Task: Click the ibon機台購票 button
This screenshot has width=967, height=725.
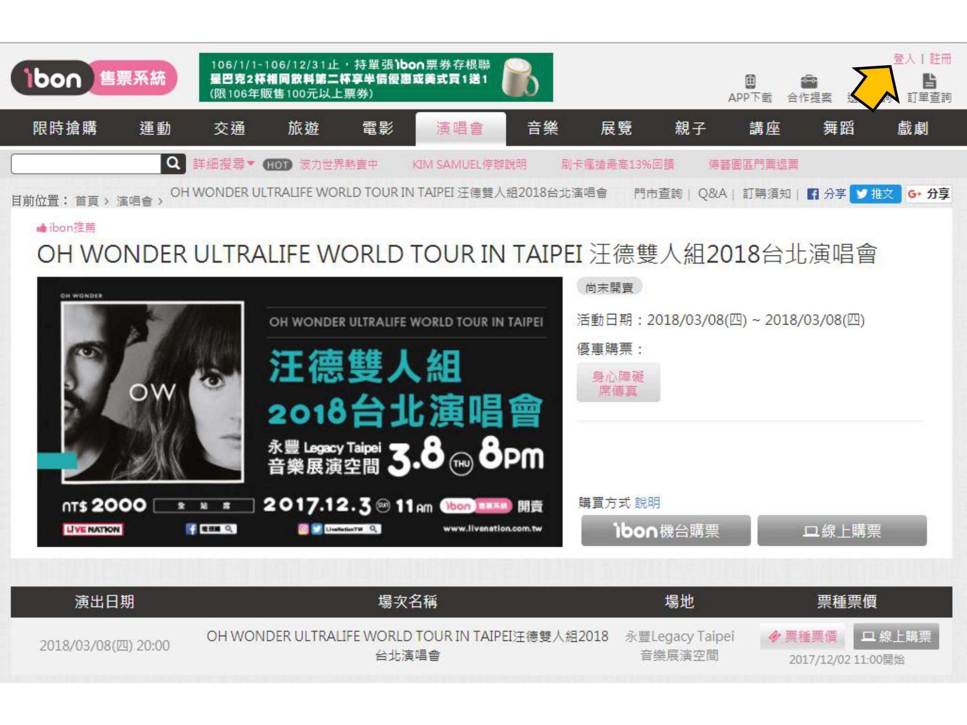Action: coord(665,530)
